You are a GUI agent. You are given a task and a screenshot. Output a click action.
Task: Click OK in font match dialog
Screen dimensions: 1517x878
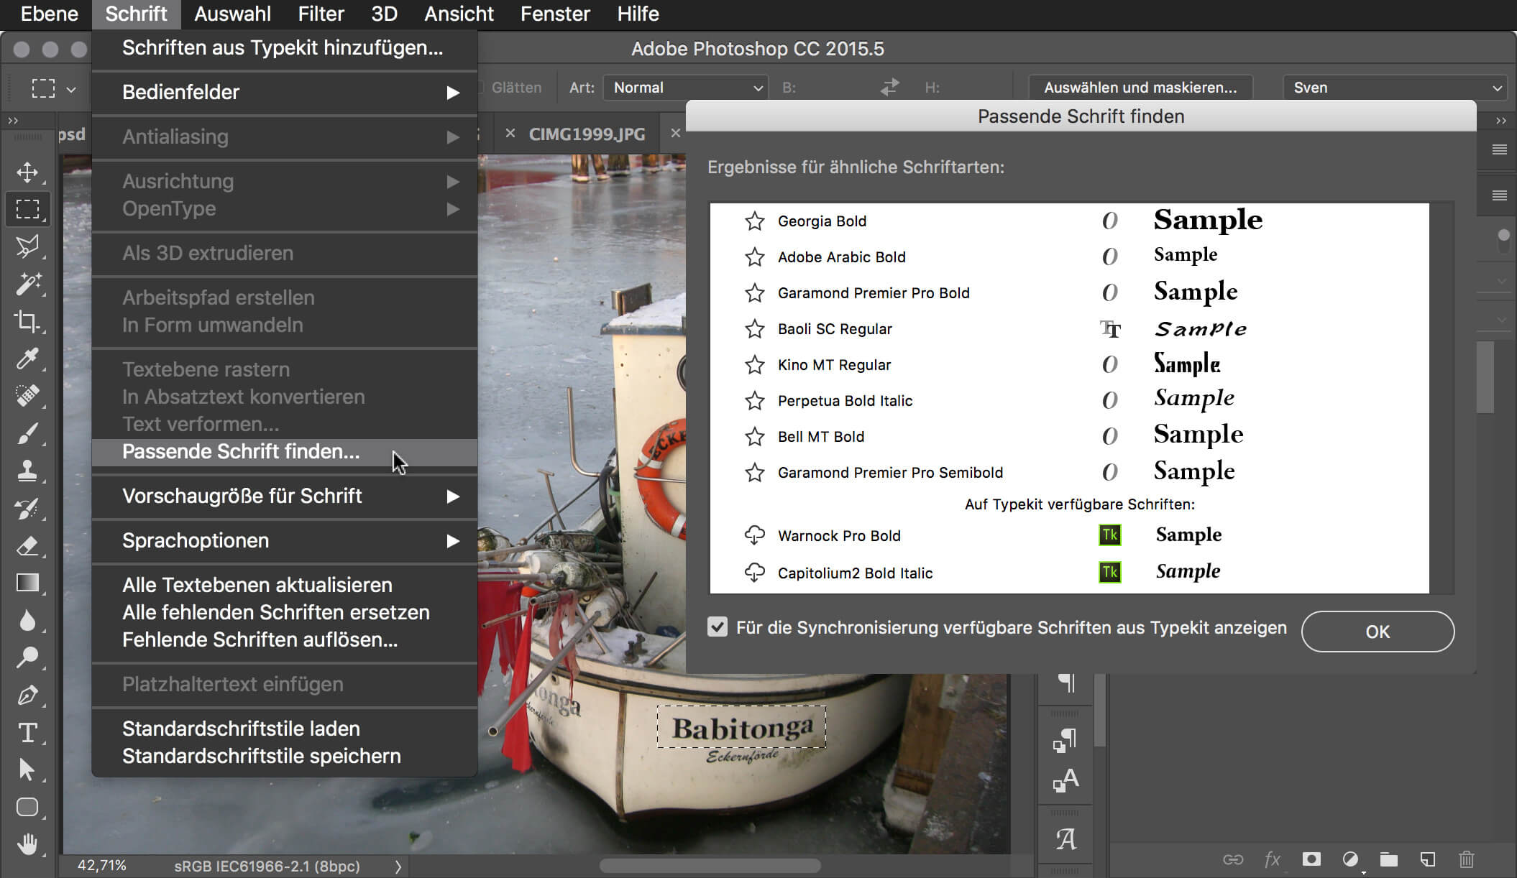[x=1378, y=632]
